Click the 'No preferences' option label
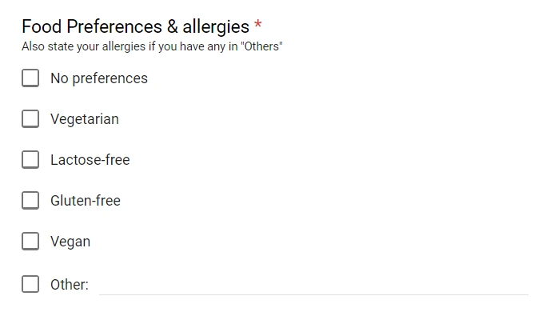 pos(99,78)
